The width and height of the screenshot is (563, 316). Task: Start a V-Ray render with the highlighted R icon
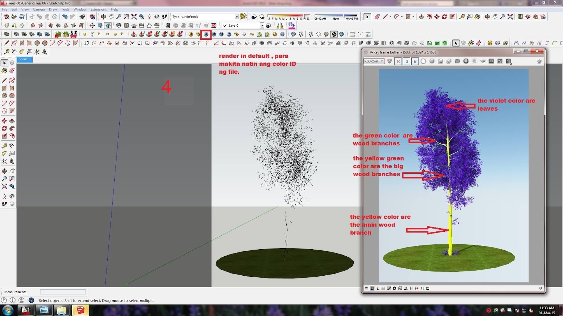coord(206,34)
